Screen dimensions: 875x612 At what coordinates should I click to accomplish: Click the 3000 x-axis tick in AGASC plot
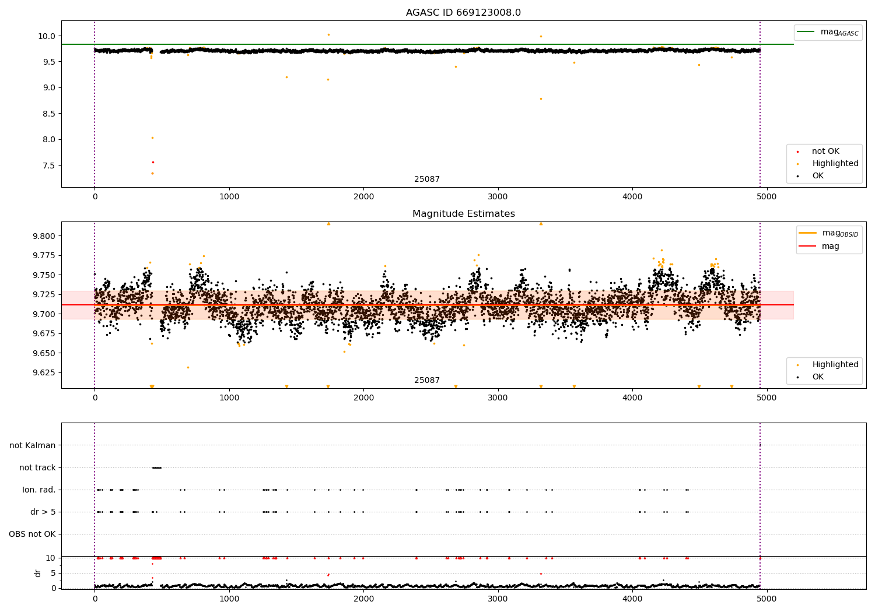coord(498,197)
